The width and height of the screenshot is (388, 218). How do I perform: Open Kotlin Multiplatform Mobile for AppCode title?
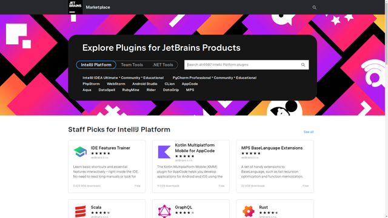[195, 148]
